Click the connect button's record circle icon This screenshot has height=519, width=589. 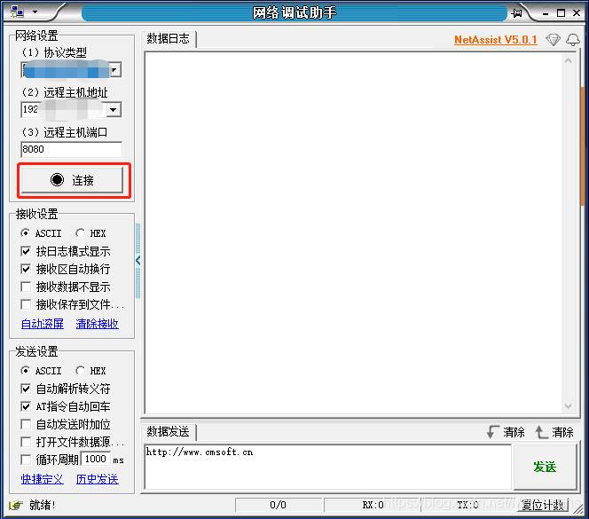(x=57, y=179)
